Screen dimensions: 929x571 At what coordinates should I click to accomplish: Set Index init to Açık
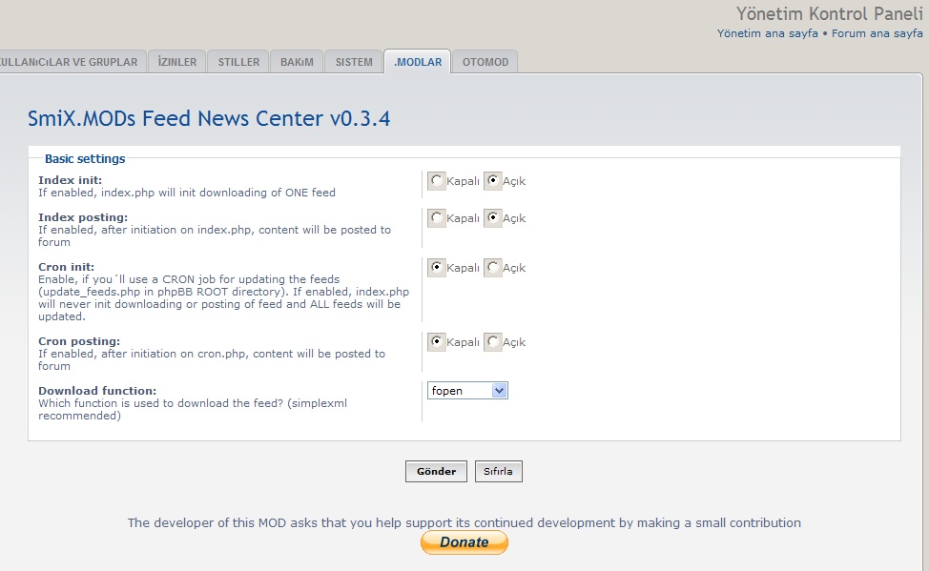pyautogui.click(x=492, y=181)
